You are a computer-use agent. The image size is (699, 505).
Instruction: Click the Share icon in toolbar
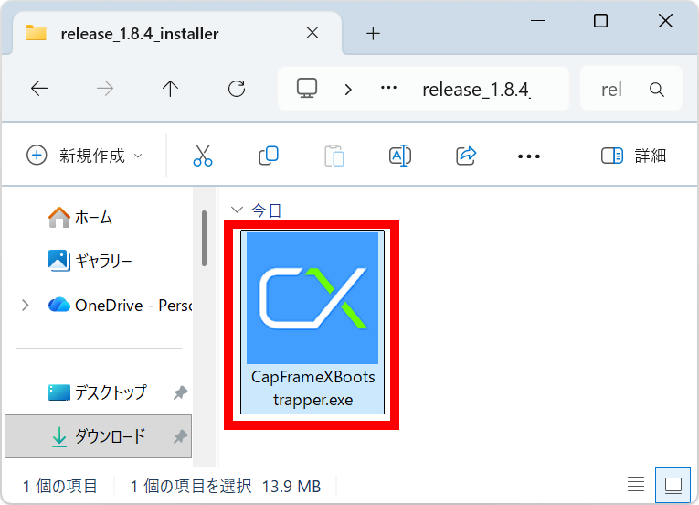tap(466, 156)
